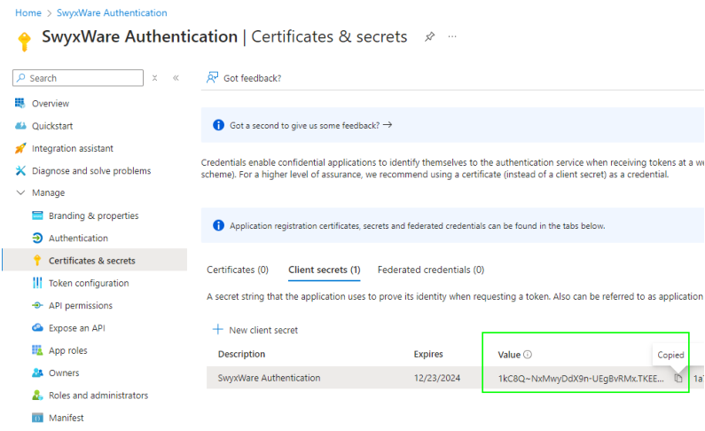705x431 pixels.
Task: Open API permissions menu item
Action: tap(80, 305)
